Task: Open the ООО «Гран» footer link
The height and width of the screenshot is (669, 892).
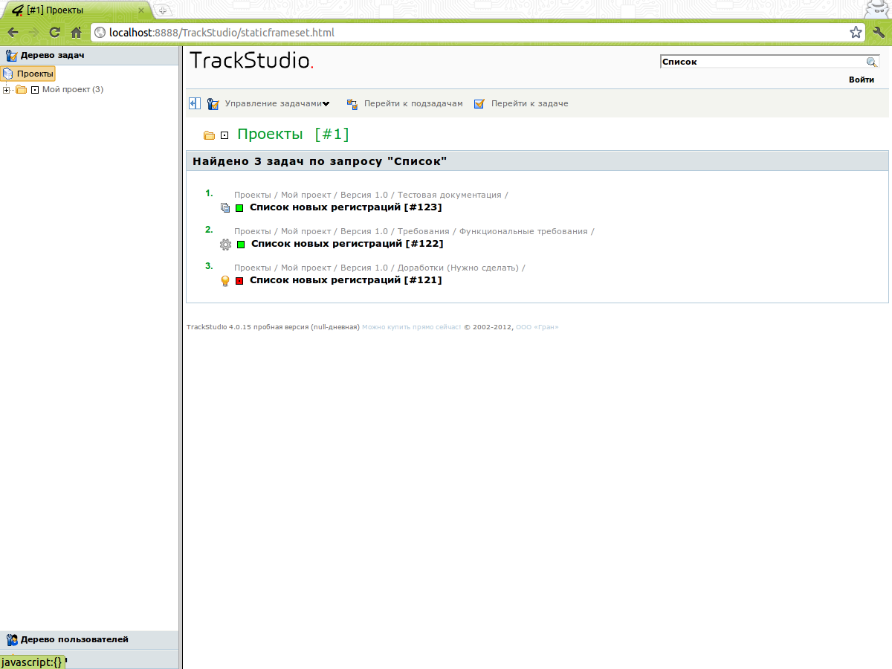Action: coord(537,327)
